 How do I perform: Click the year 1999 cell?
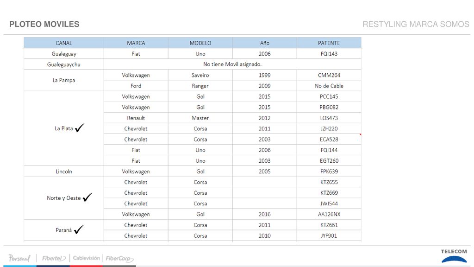tap(264, 75)
